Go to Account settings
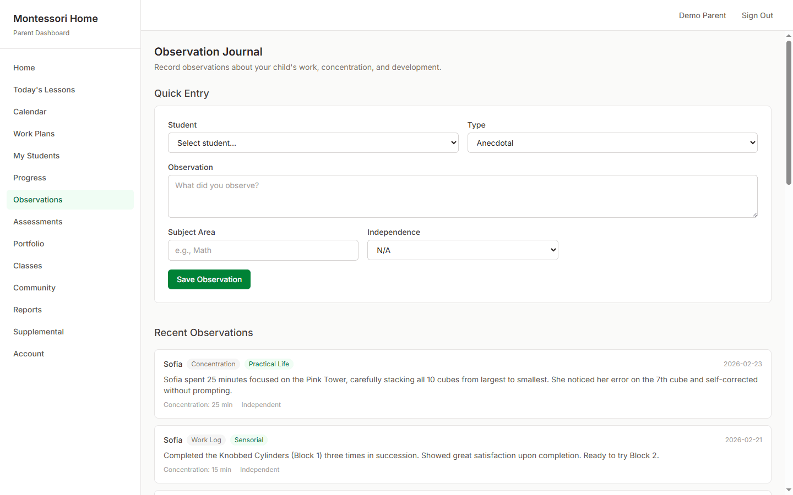Viewport: 793px width, 495px height. tap(28, 353)
